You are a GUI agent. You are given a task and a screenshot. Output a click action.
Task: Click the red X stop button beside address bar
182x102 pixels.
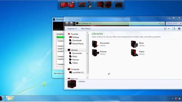pos(163,24)
